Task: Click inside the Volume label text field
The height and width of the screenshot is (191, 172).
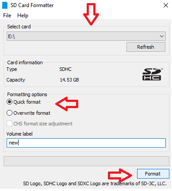Action: 86,143
